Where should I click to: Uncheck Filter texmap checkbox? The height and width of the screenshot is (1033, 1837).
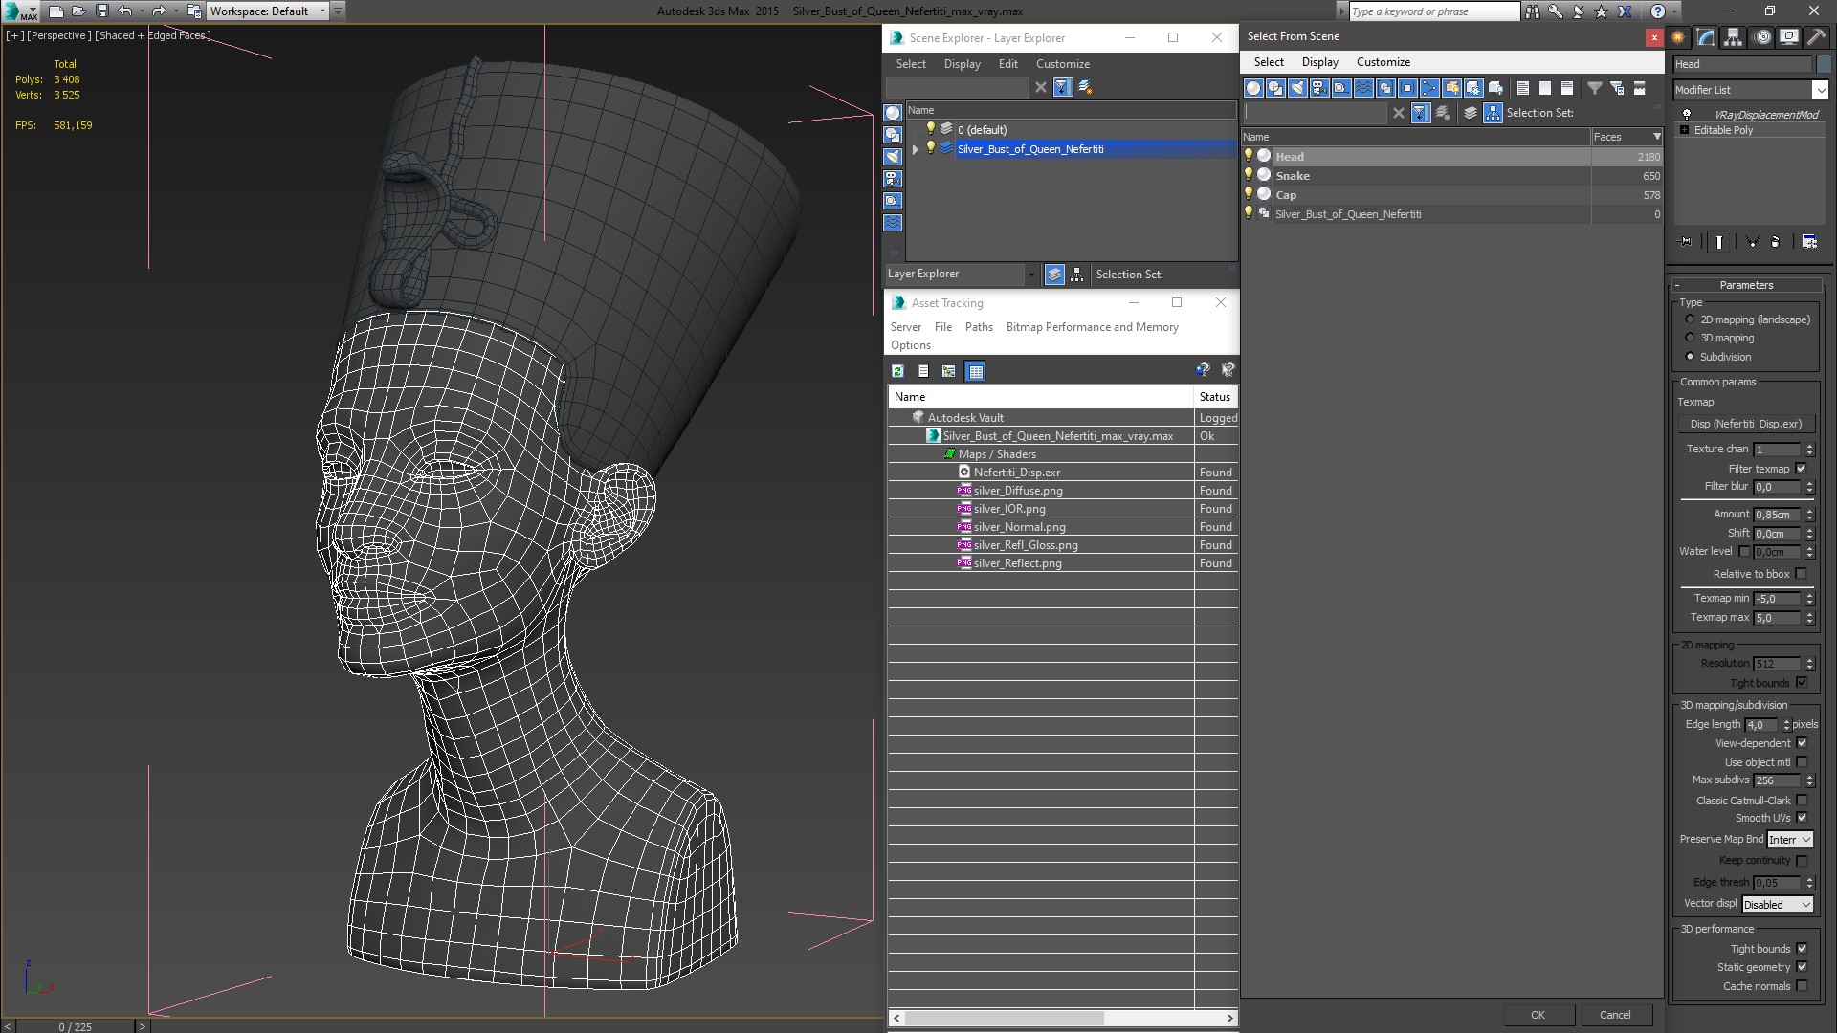[x=1802, y=469]
